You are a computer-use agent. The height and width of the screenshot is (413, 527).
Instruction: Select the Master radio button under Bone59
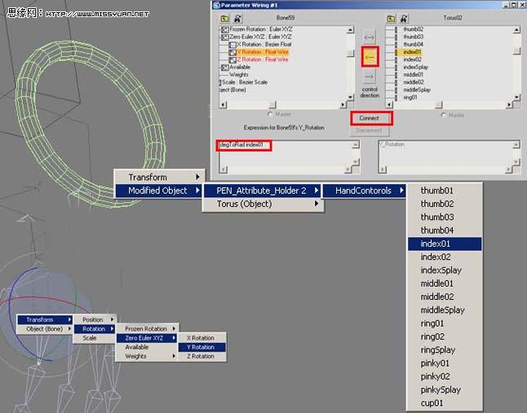click(270, 115)
